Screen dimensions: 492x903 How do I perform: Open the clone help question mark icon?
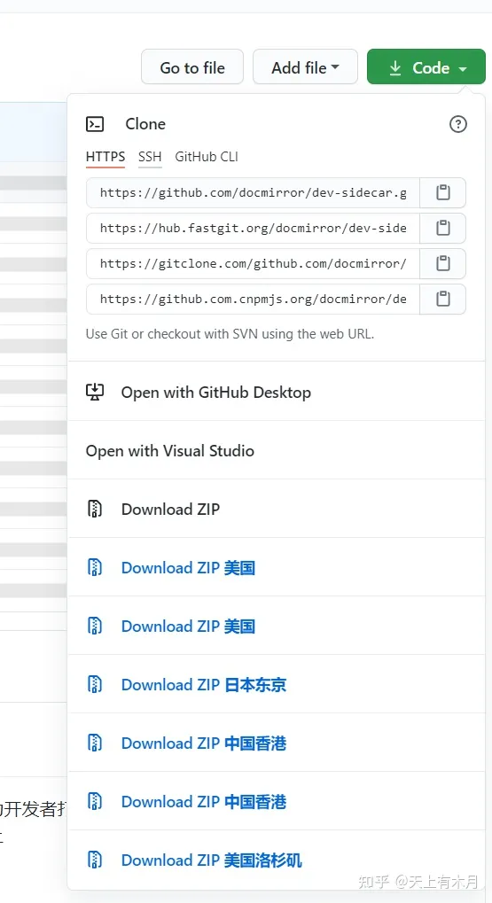(458, 124)
